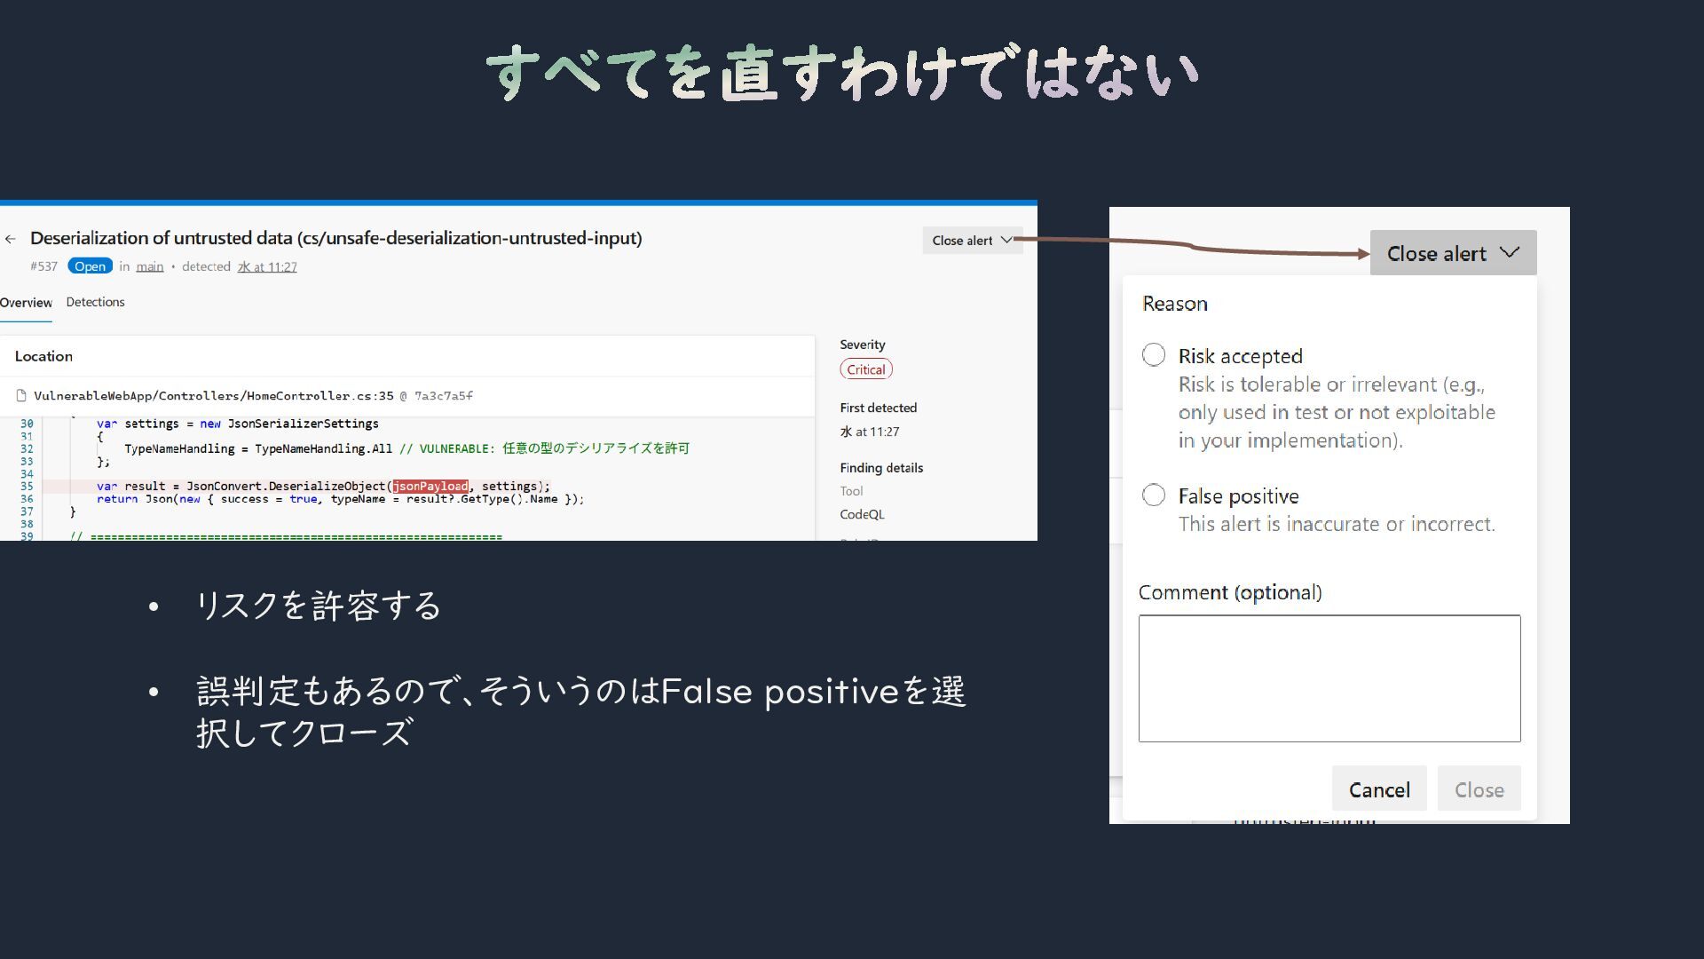Click the Open status badge

(x=90, y=266)
